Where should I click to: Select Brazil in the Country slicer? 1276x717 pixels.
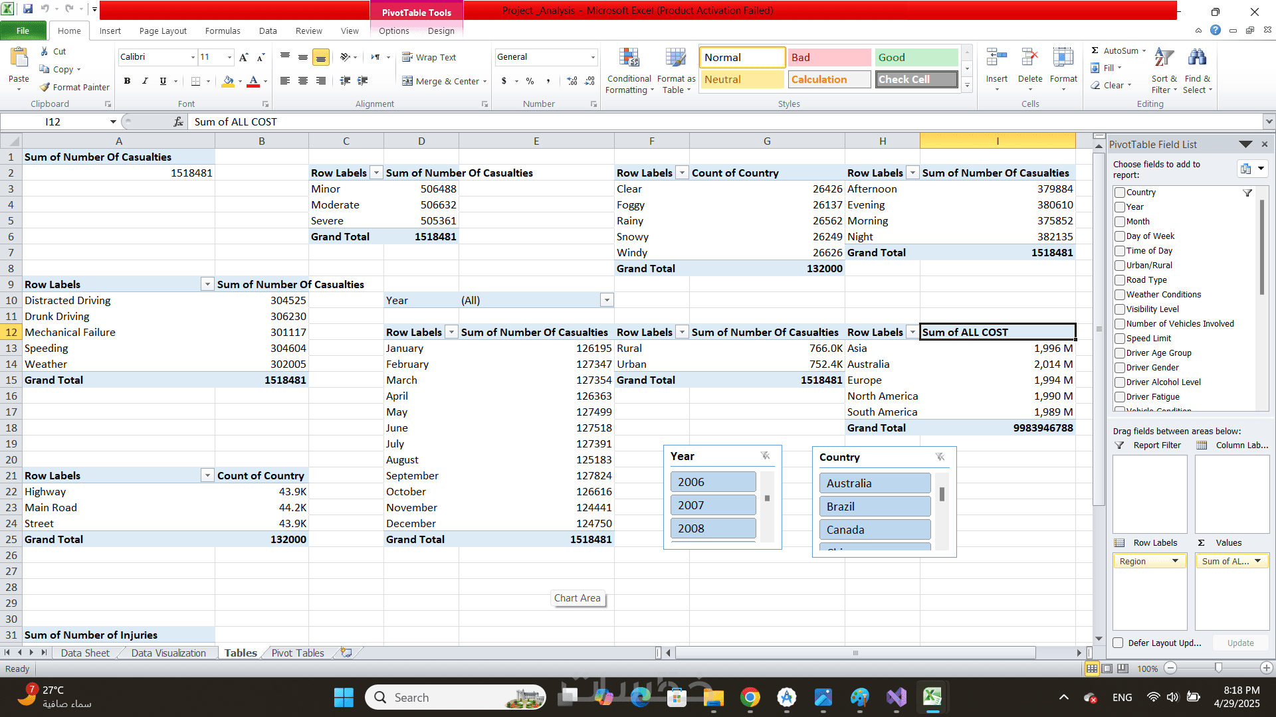pyautogui.click(x=874, y=507)
